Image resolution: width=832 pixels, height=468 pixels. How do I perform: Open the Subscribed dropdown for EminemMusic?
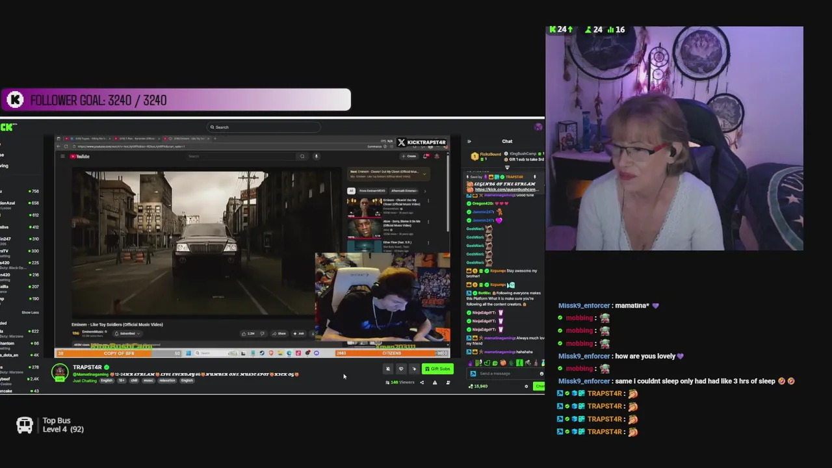tap(127, 333)
